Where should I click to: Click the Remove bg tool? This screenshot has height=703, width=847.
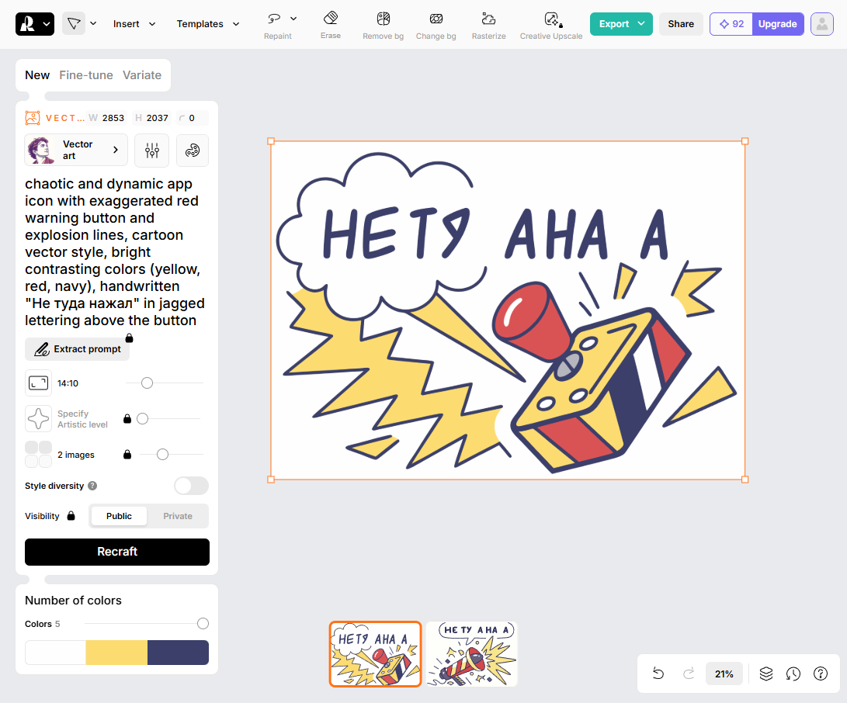(x=383, y=24)
